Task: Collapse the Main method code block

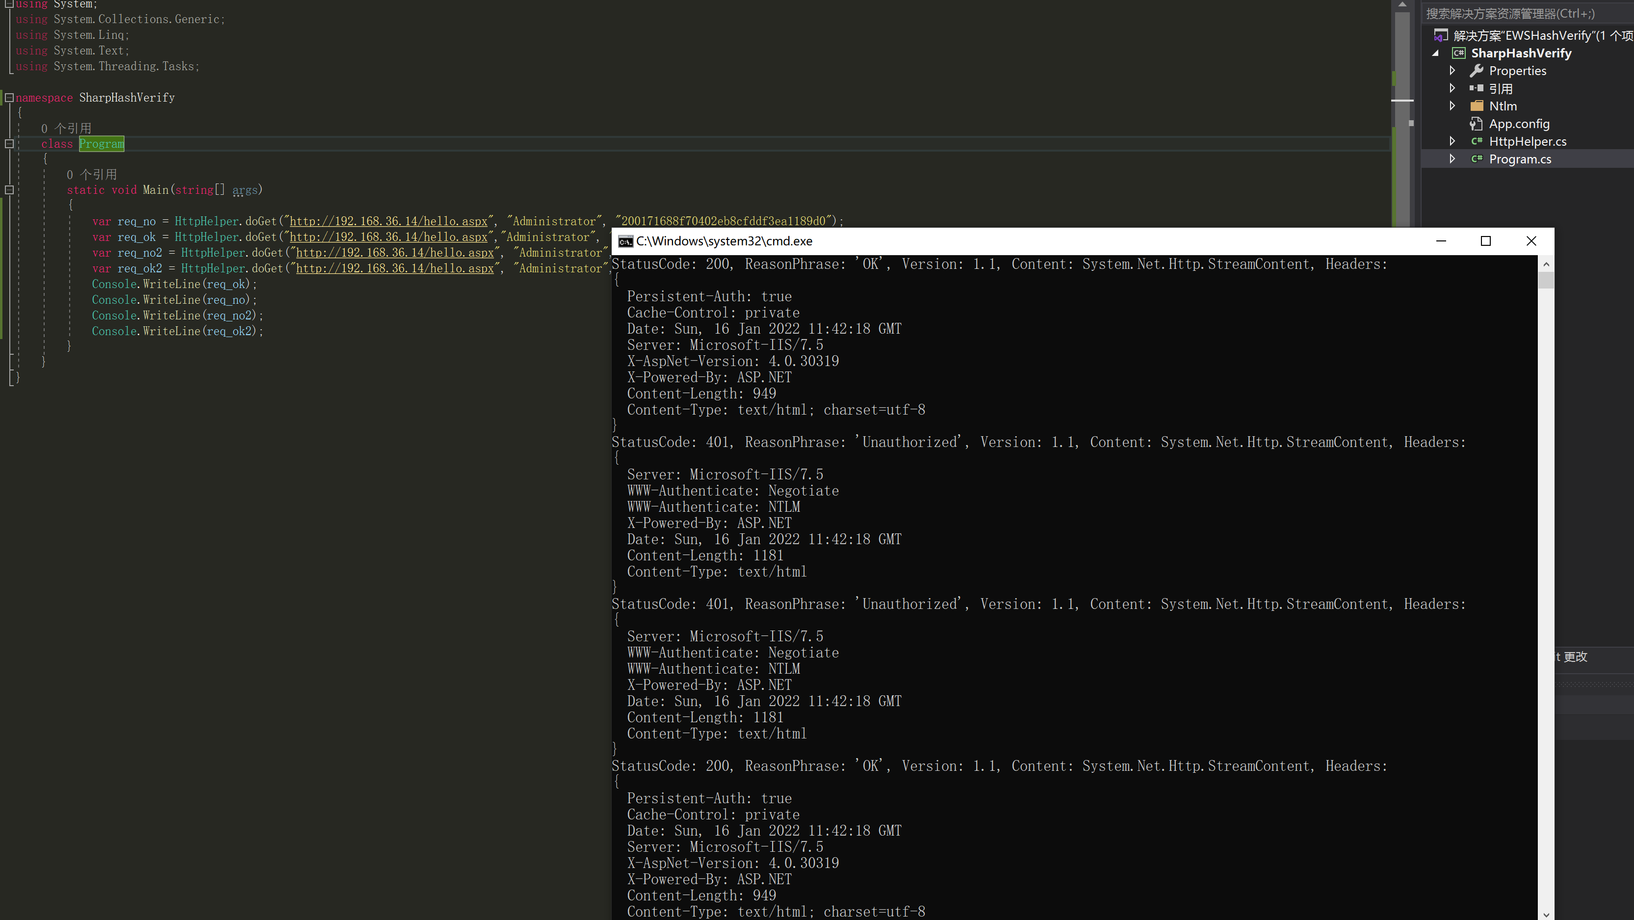Action: [9, 190]
